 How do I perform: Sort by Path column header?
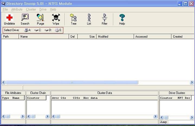click(10, 37)
